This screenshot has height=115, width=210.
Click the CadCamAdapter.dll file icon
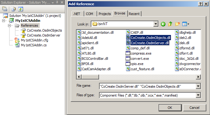(x=79, y=69)
